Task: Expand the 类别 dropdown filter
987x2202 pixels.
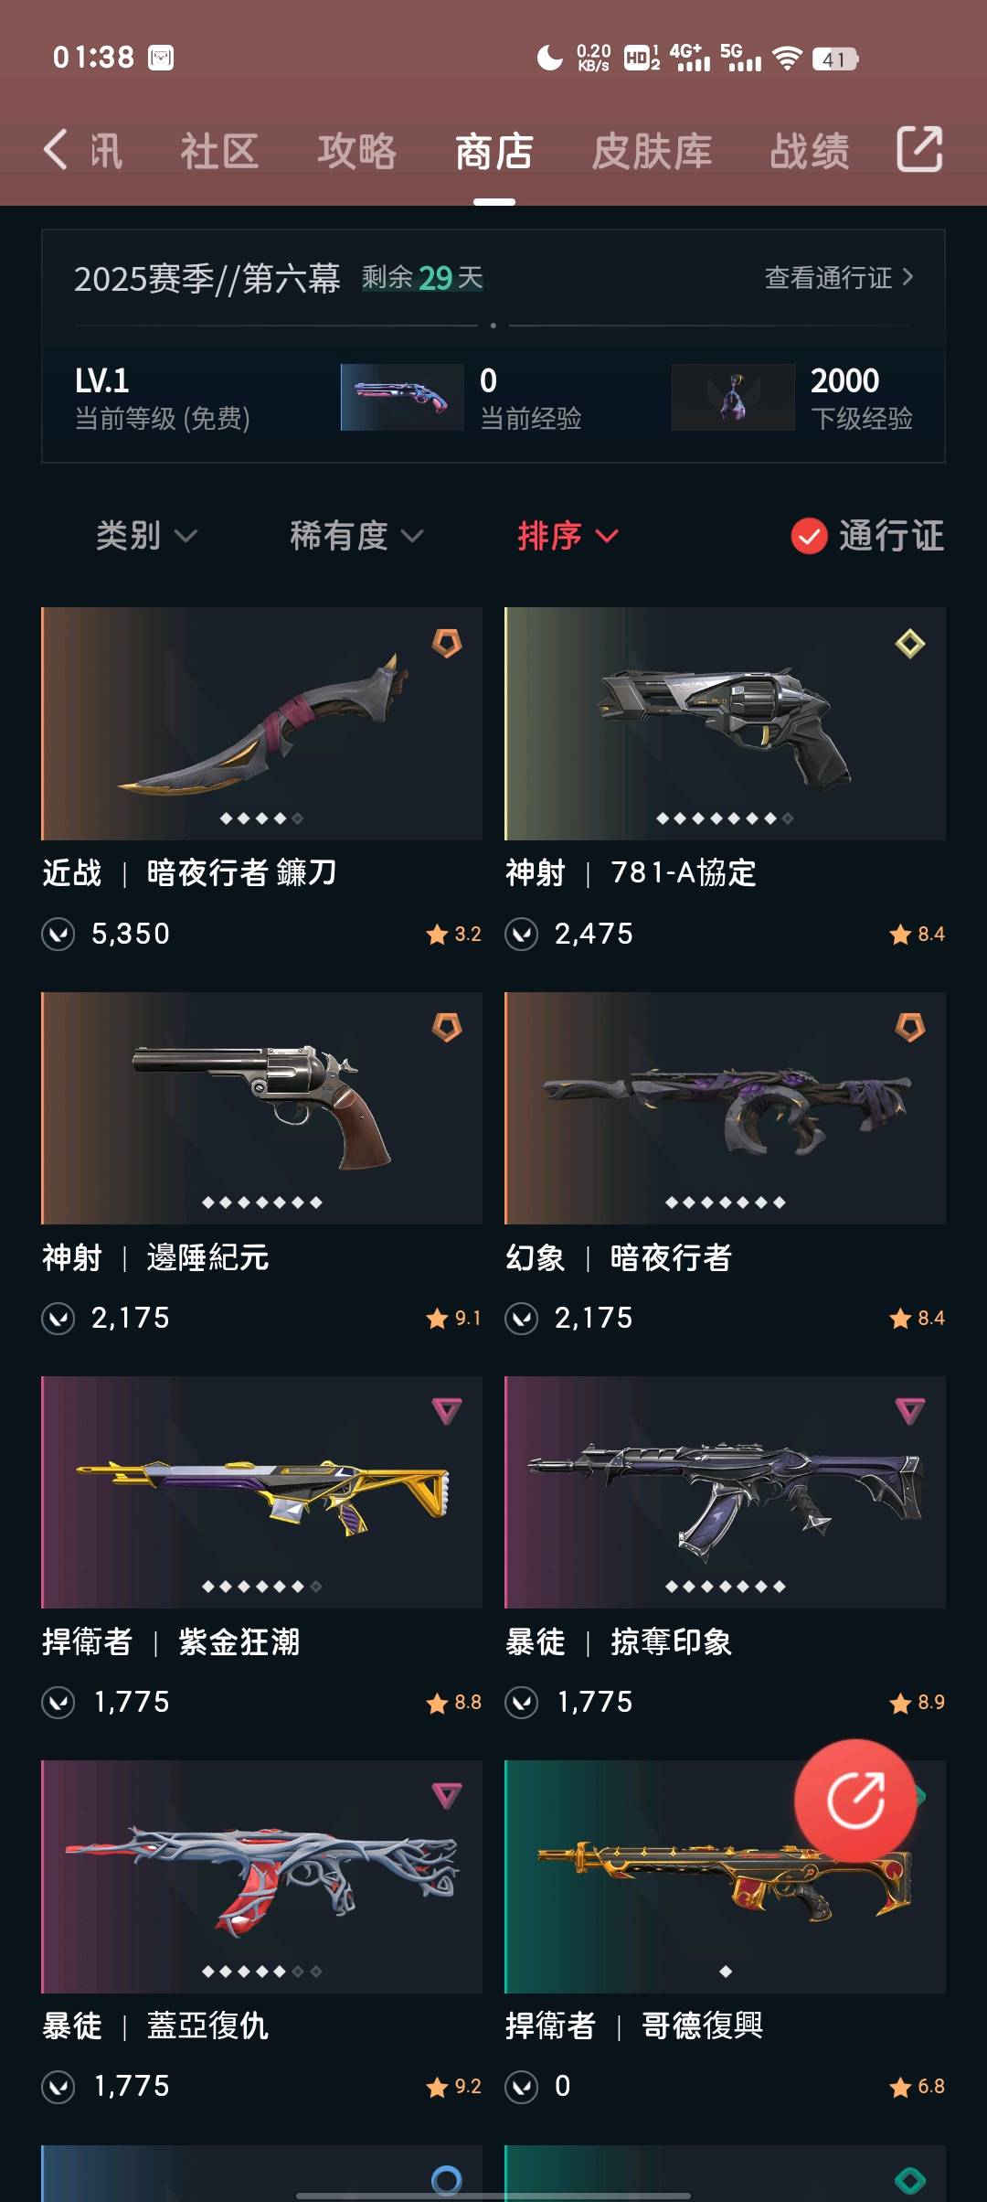Action: [146, 536]
